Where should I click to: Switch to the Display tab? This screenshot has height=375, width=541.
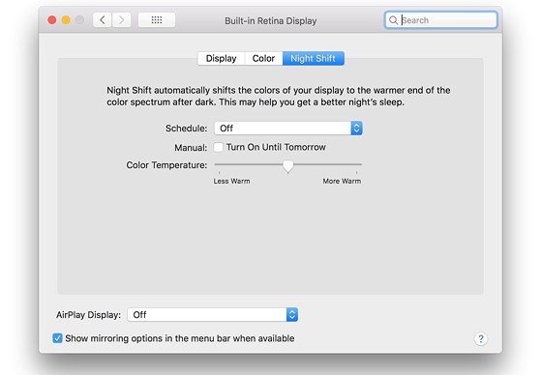(x=222, y=58)
